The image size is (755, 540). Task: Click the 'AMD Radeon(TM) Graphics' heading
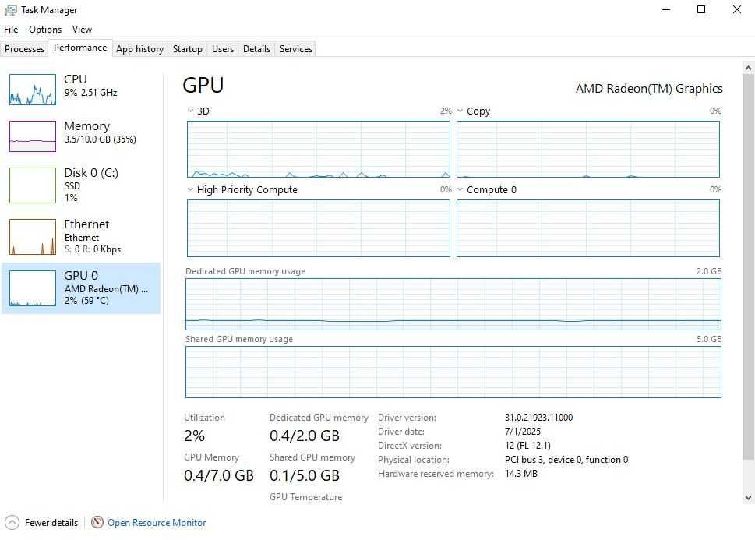click(x=649, y=89)
